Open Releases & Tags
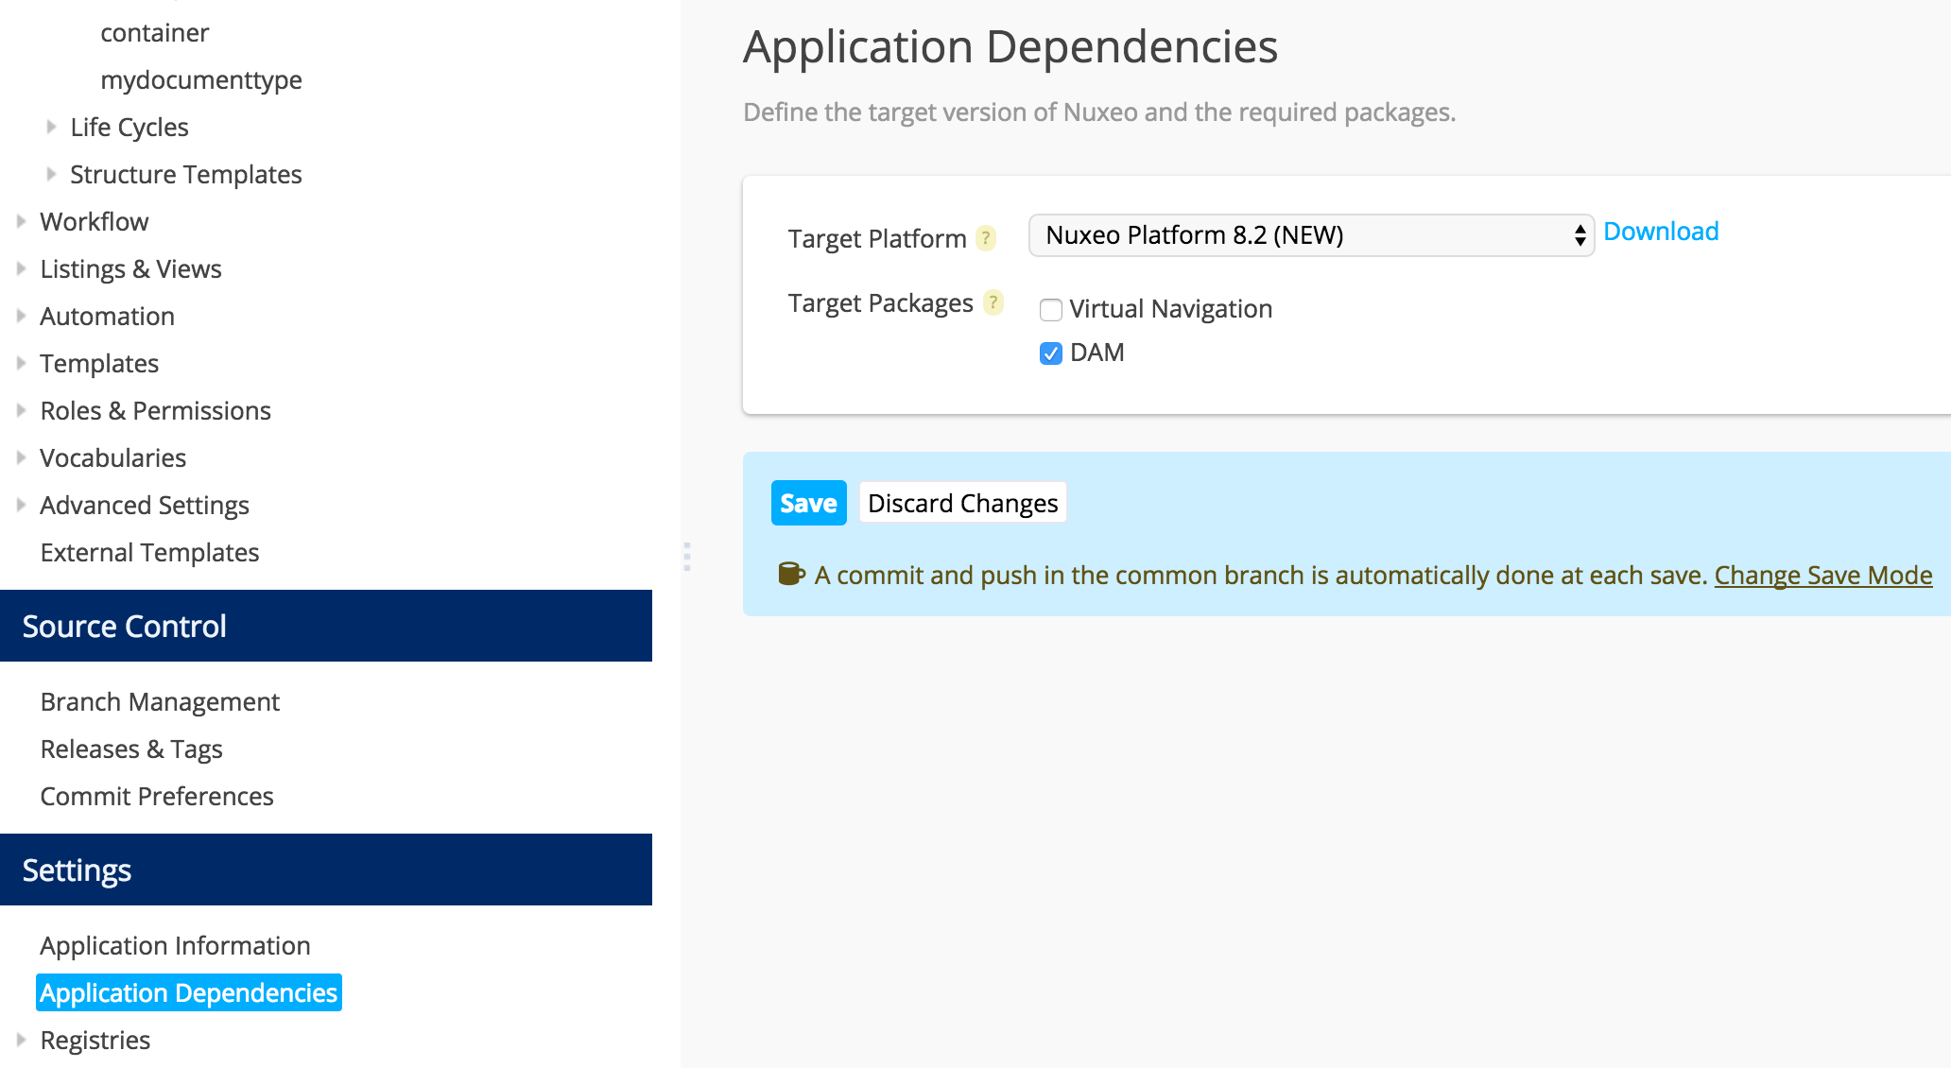Image resolution: width=1951 pixels, height=1068 pixels. (x=131, y=749)
